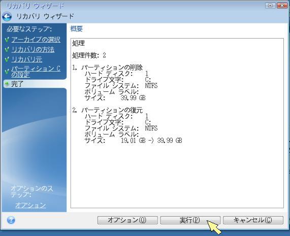Viewport: 290px width, 236px height.
Task: Open help via the question mark icon
Action: [11, 220]
